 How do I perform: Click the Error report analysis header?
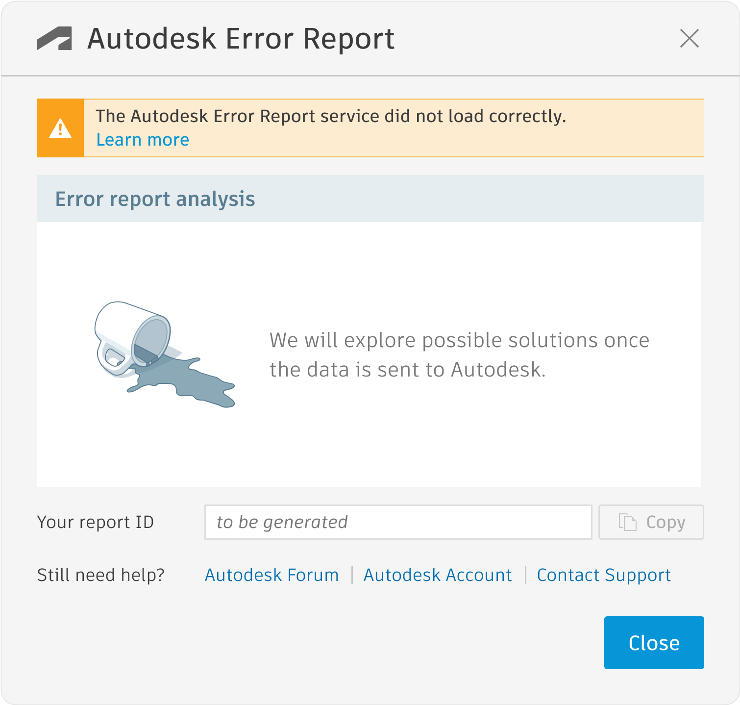pyautogui.click(x=155, y=199)
